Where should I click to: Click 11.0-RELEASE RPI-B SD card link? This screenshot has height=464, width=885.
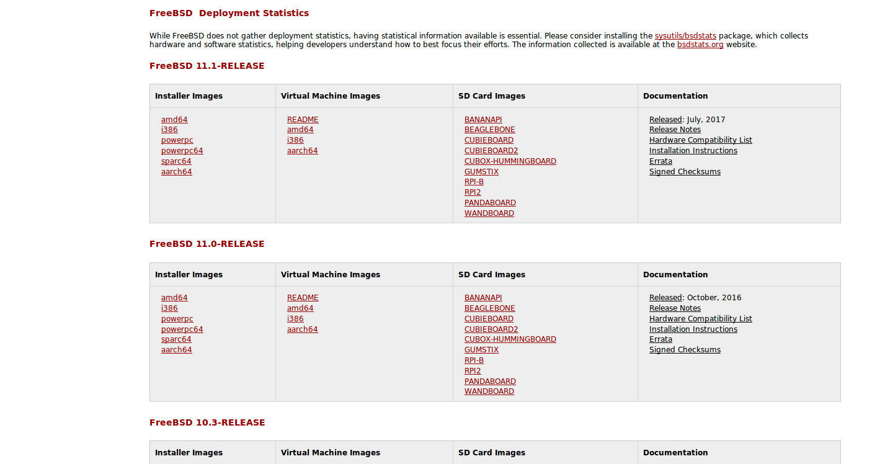474,360
